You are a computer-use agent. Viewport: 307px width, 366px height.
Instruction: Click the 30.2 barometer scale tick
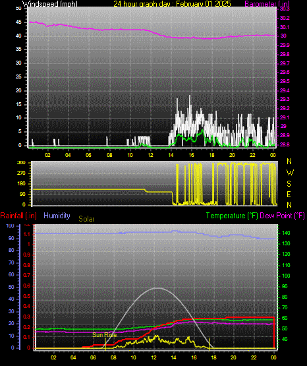(x=285, y=18)
